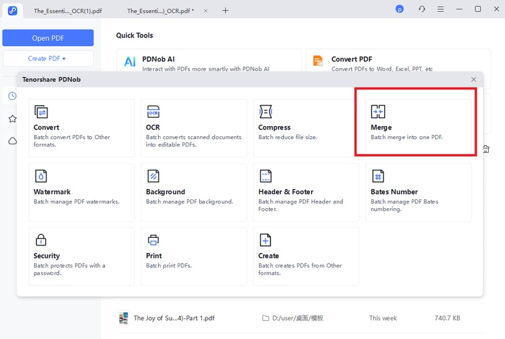Click the Watermark card title

pos(52,192)
